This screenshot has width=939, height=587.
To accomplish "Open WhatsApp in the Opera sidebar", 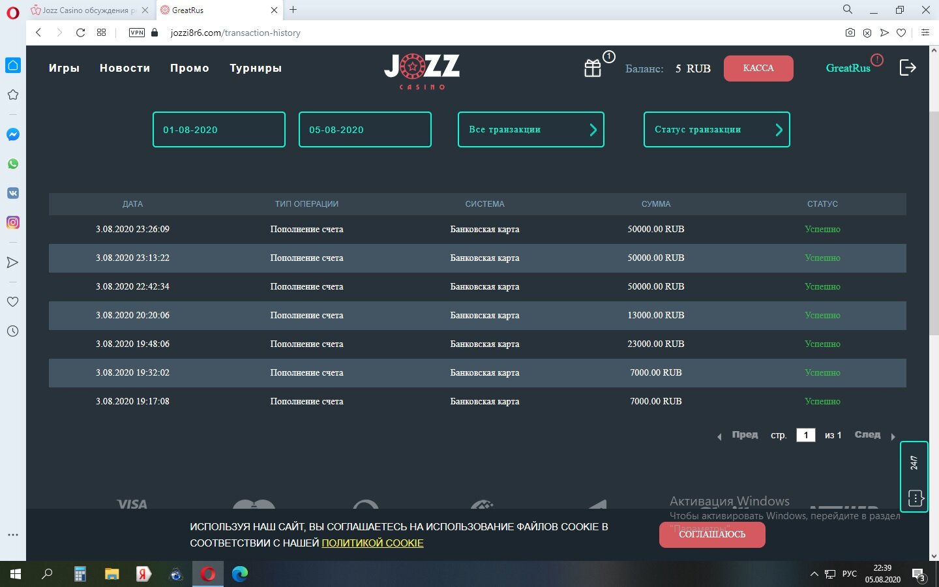I will point(13,164).
